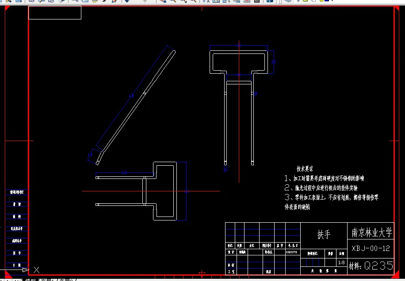
Task: Select the 设计 cell in title block
Action: 230,252
